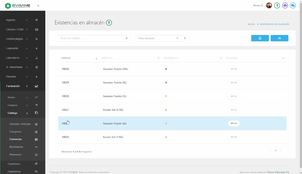
Task: Open Movimientos in the sidebar
Action: point(16,147)
